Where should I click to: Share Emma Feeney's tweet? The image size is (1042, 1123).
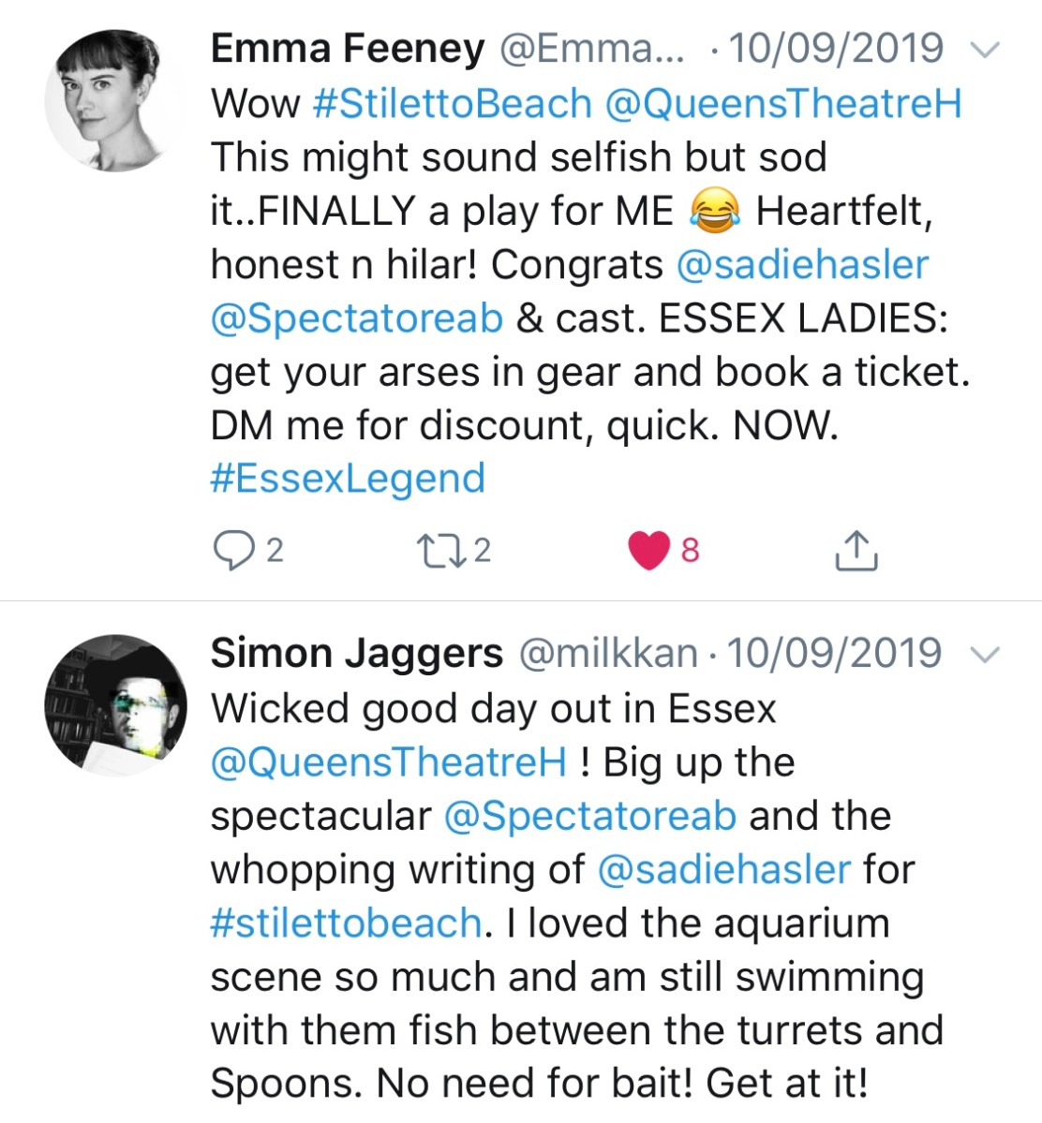point(856,551)
